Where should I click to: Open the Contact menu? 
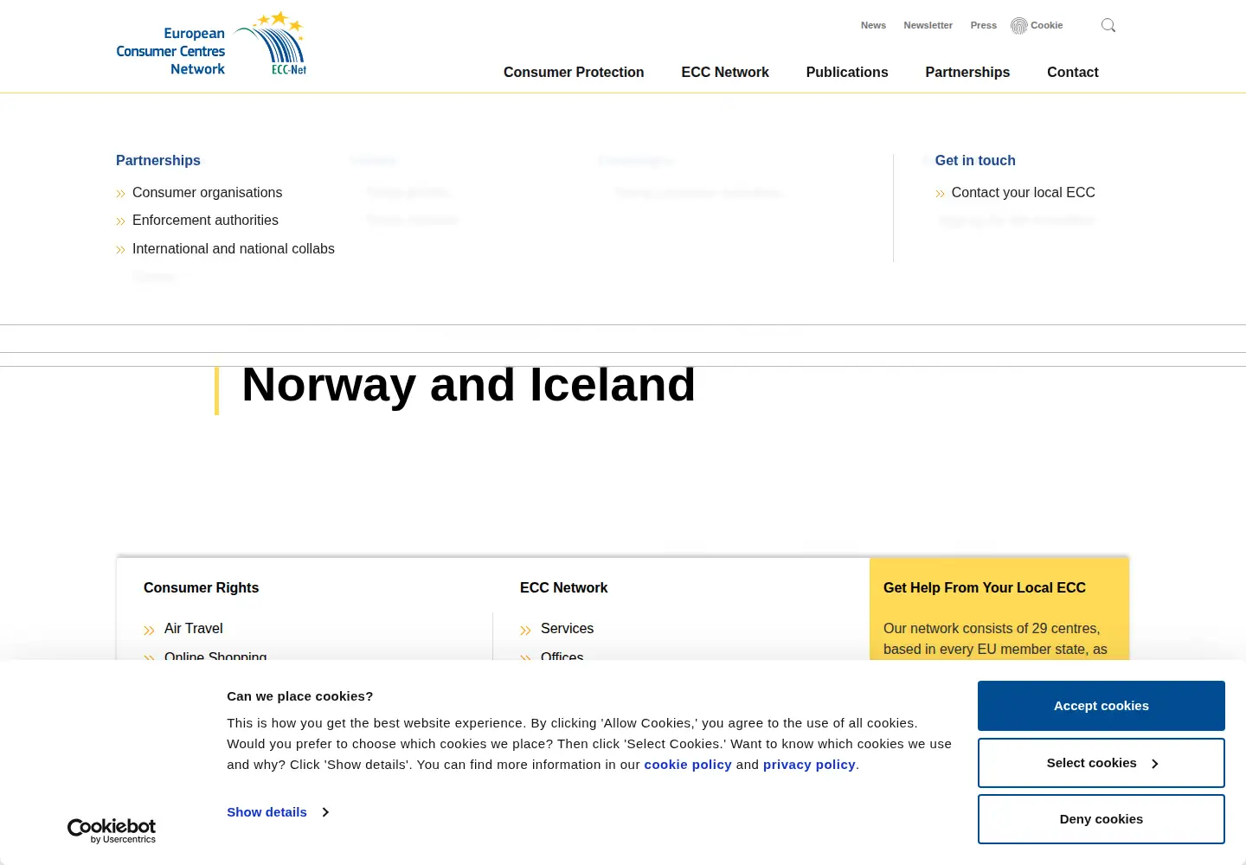pyautogui.click(x=1073, y=73)
